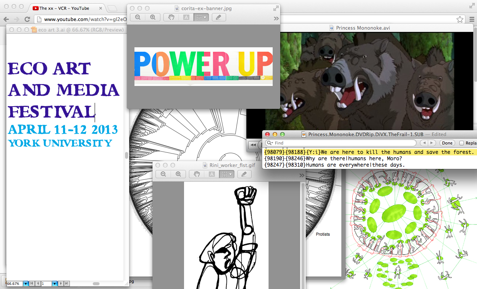
Task: Go to previous artboard in Illustrator
Action: pyautogui.click(x=37, y=284)
